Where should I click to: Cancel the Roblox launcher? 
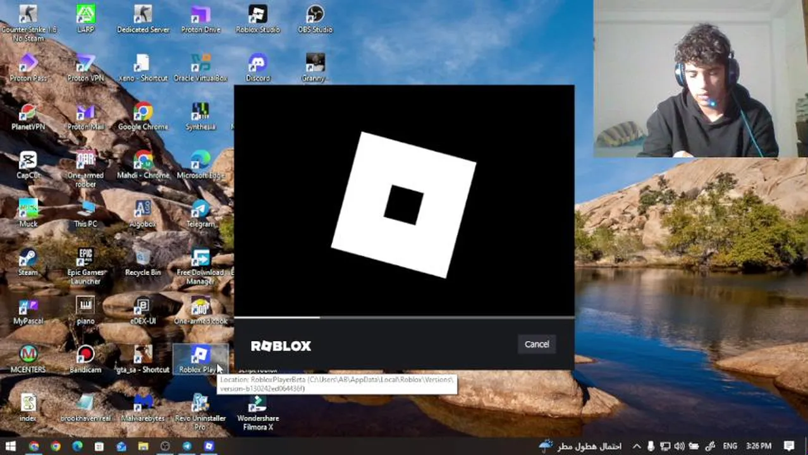point(537,344)
